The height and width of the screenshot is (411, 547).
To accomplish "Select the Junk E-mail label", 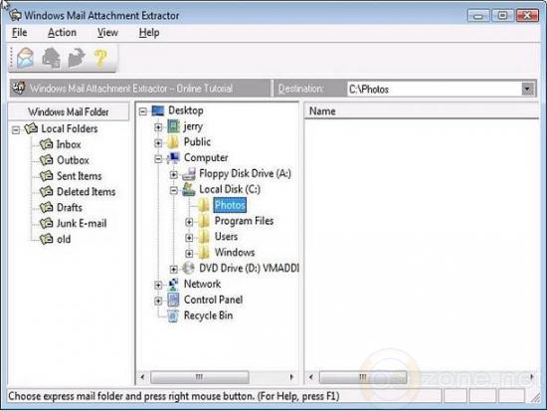I will (82, 223).
